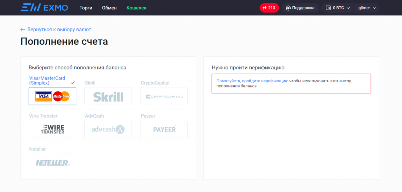
Task: Click the wallet icon next to 0 BTC
Action: pyautogui.click(x=328, y=8)
